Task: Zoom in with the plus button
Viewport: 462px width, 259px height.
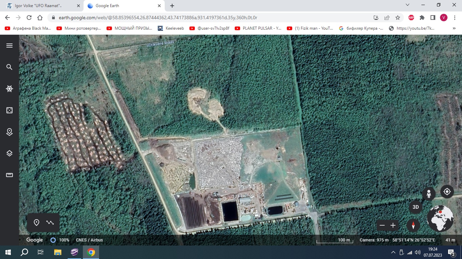Action: click(393, 225)
